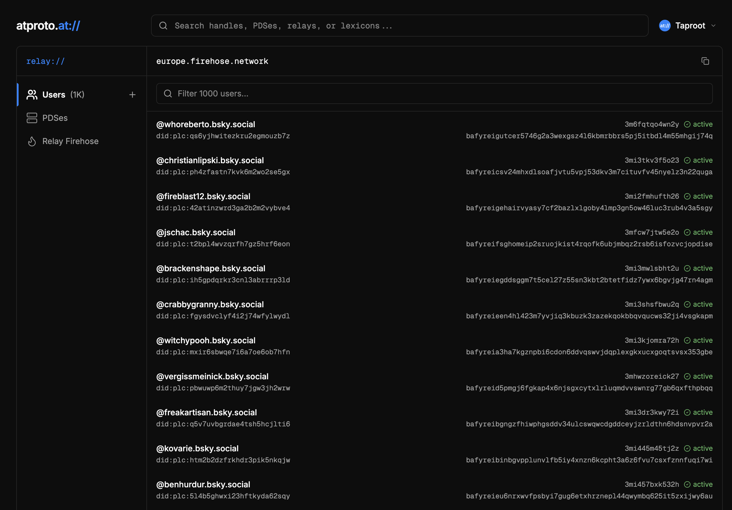Focus the Filter 1000 users field
Screen dimensions: 732x510
point(434,94)
